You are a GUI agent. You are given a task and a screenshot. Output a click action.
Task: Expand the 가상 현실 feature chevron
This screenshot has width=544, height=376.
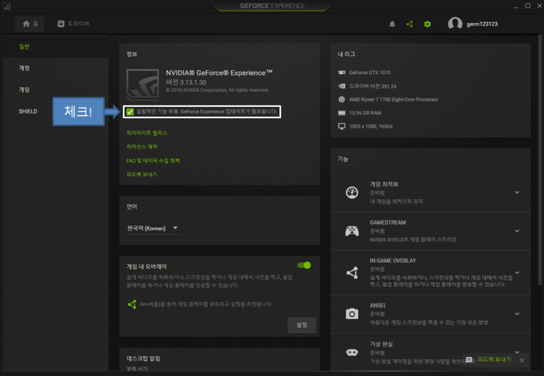517,352
